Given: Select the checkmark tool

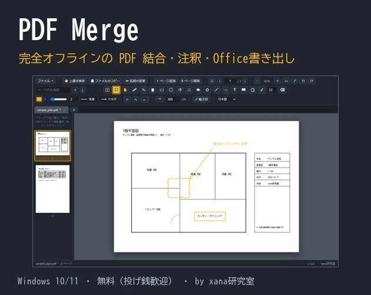Looking at the screenshot, I should point(261,90).
